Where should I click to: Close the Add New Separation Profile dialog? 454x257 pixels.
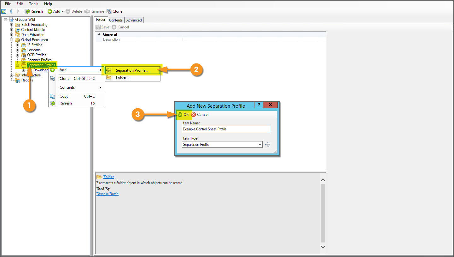click(x=271, y=105)
